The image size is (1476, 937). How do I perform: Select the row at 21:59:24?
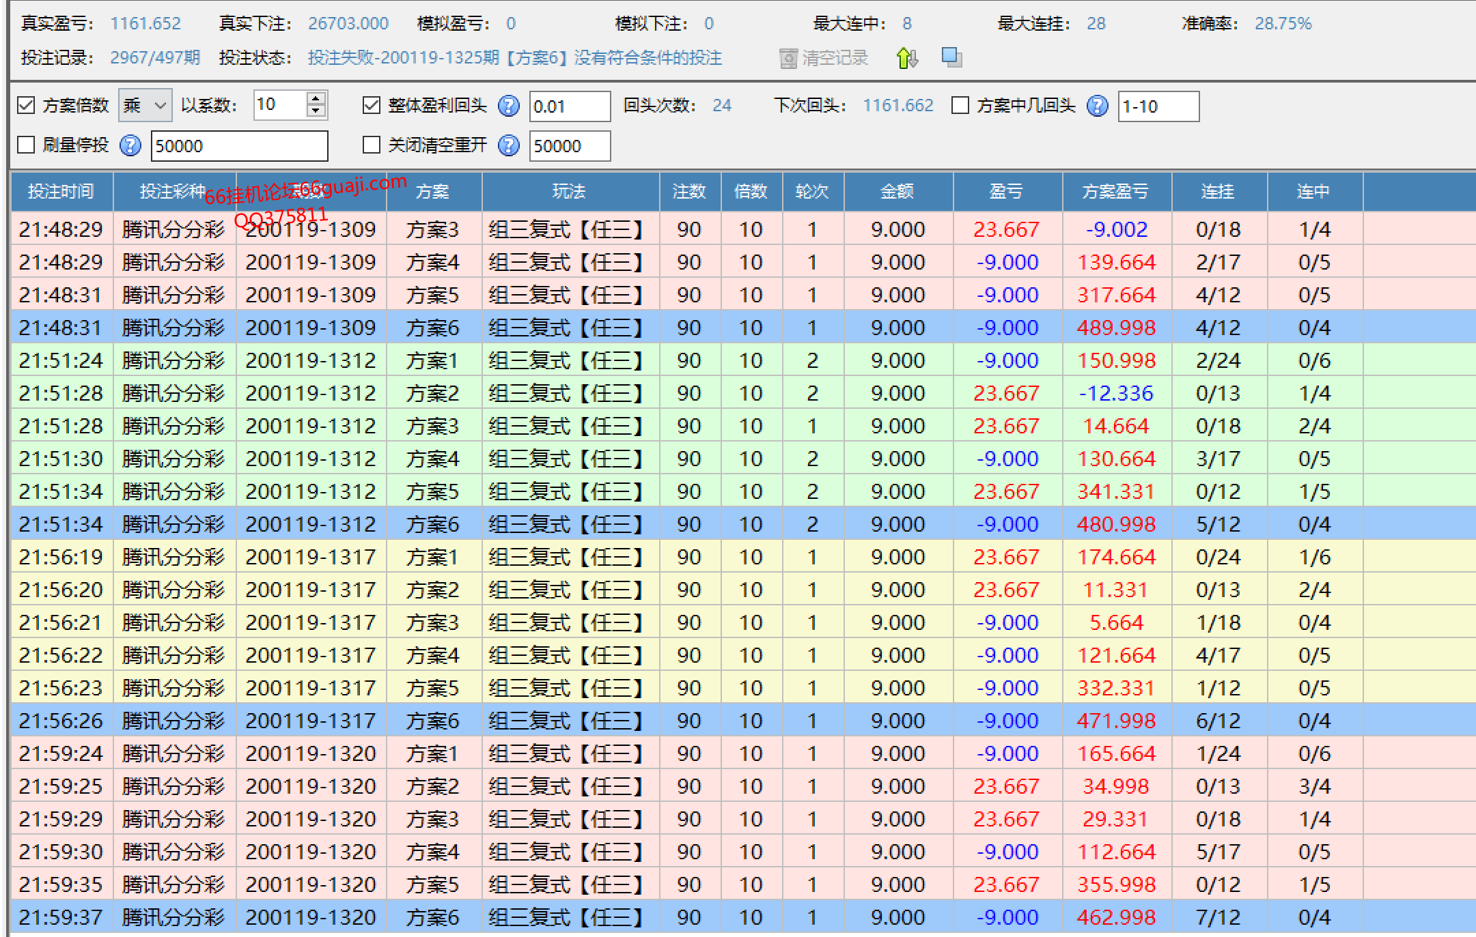(x=743, y=753)
